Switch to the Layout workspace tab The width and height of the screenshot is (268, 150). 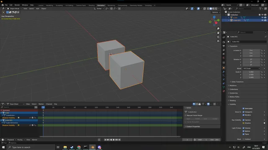[41, 5]
